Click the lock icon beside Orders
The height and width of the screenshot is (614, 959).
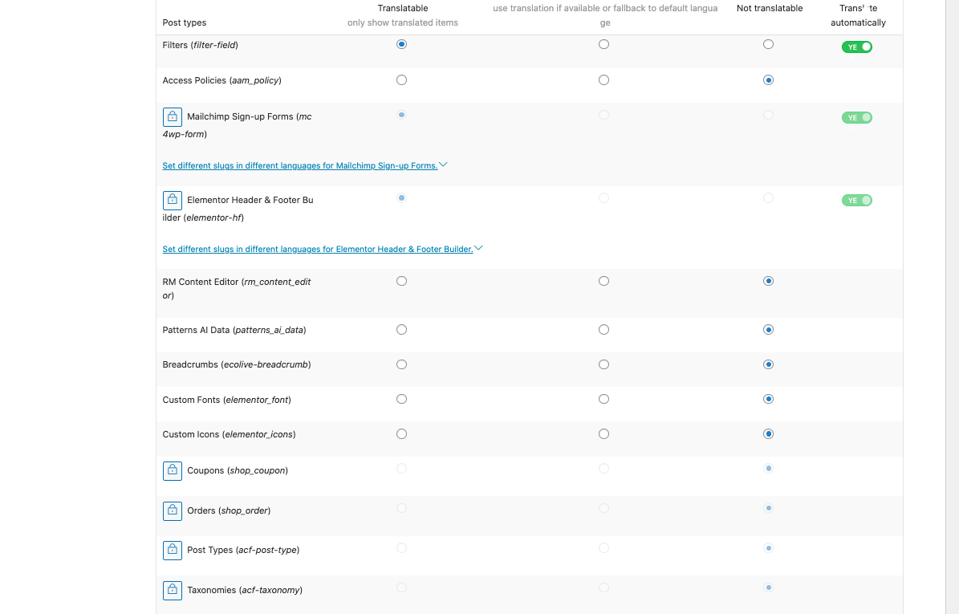point(173,510)
